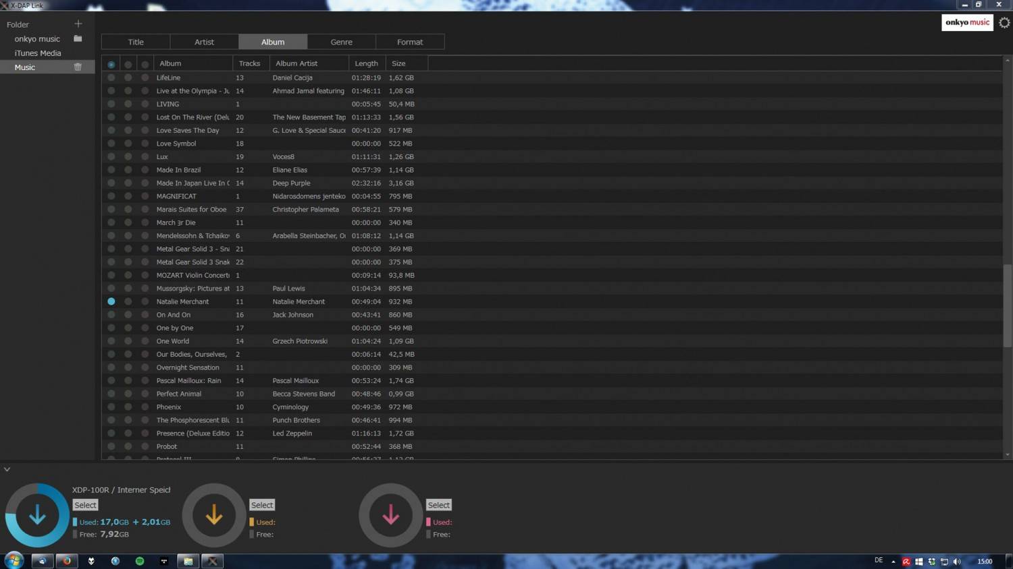Screen dimensions: 1013x569
Task: Switch to the Title tab
Action: pyautogui.click(x=136, y=42)
